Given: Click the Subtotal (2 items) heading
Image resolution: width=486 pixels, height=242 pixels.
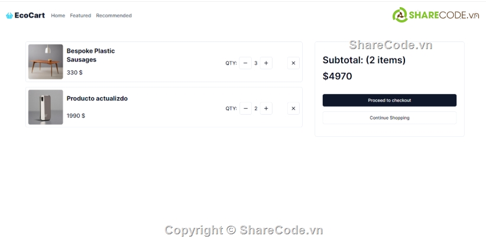Looking at the screenshot, I should pyautogui.click(x=364, y=60).
